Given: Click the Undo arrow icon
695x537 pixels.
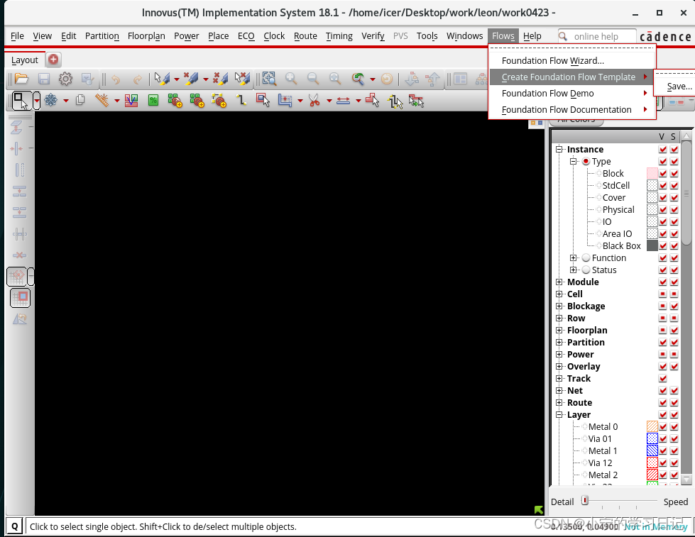Looking at the screenshot, I should 116,80.
